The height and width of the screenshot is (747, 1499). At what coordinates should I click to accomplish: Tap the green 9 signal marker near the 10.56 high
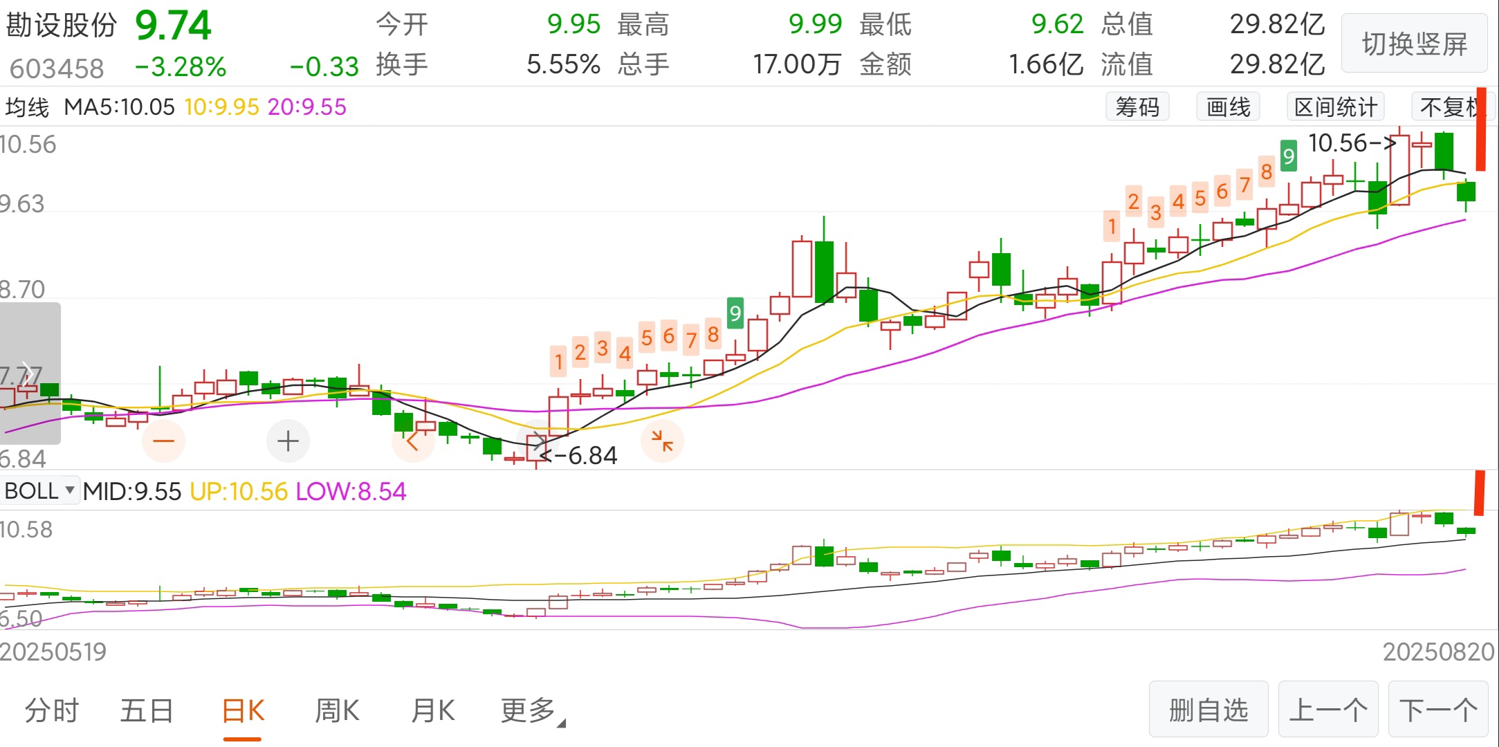[1288, 156]
